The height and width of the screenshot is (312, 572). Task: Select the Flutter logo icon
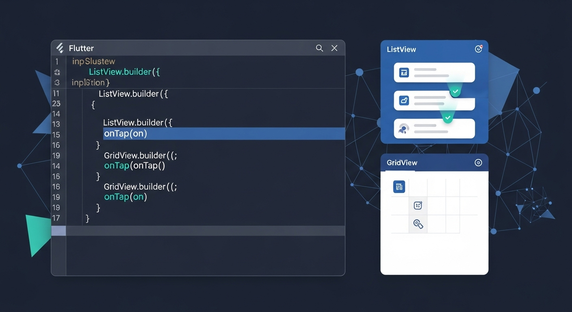[59, 48]
